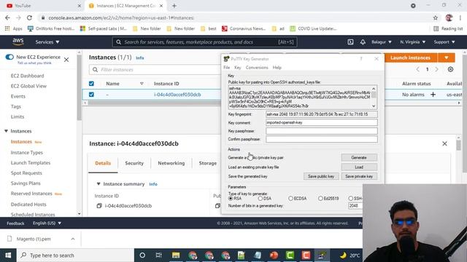Switch to the Storage tab
The image size is (467, 262).
(x=207, y=163)
